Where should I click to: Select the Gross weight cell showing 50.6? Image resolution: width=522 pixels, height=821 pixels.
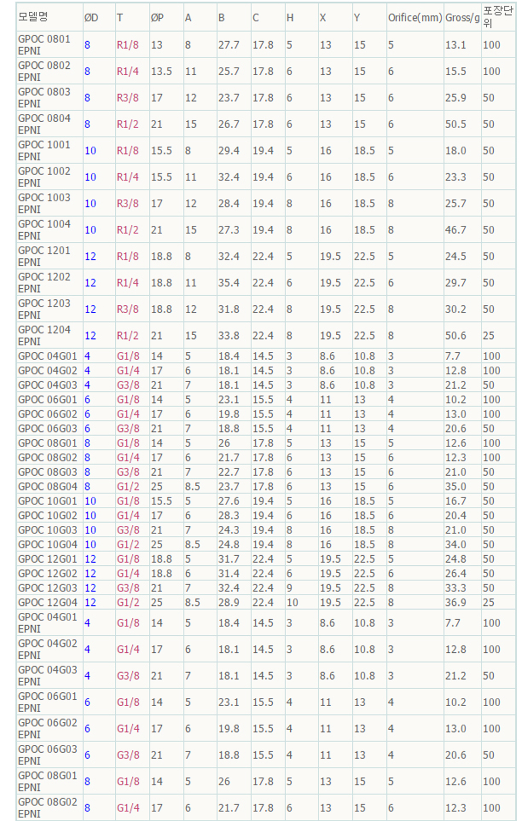pyautogui.click(x=455, y=336)
